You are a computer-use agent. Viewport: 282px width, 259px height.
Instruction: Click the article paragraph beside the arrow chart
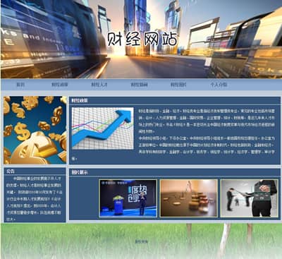pyautogui.click(x=207, y=131)
